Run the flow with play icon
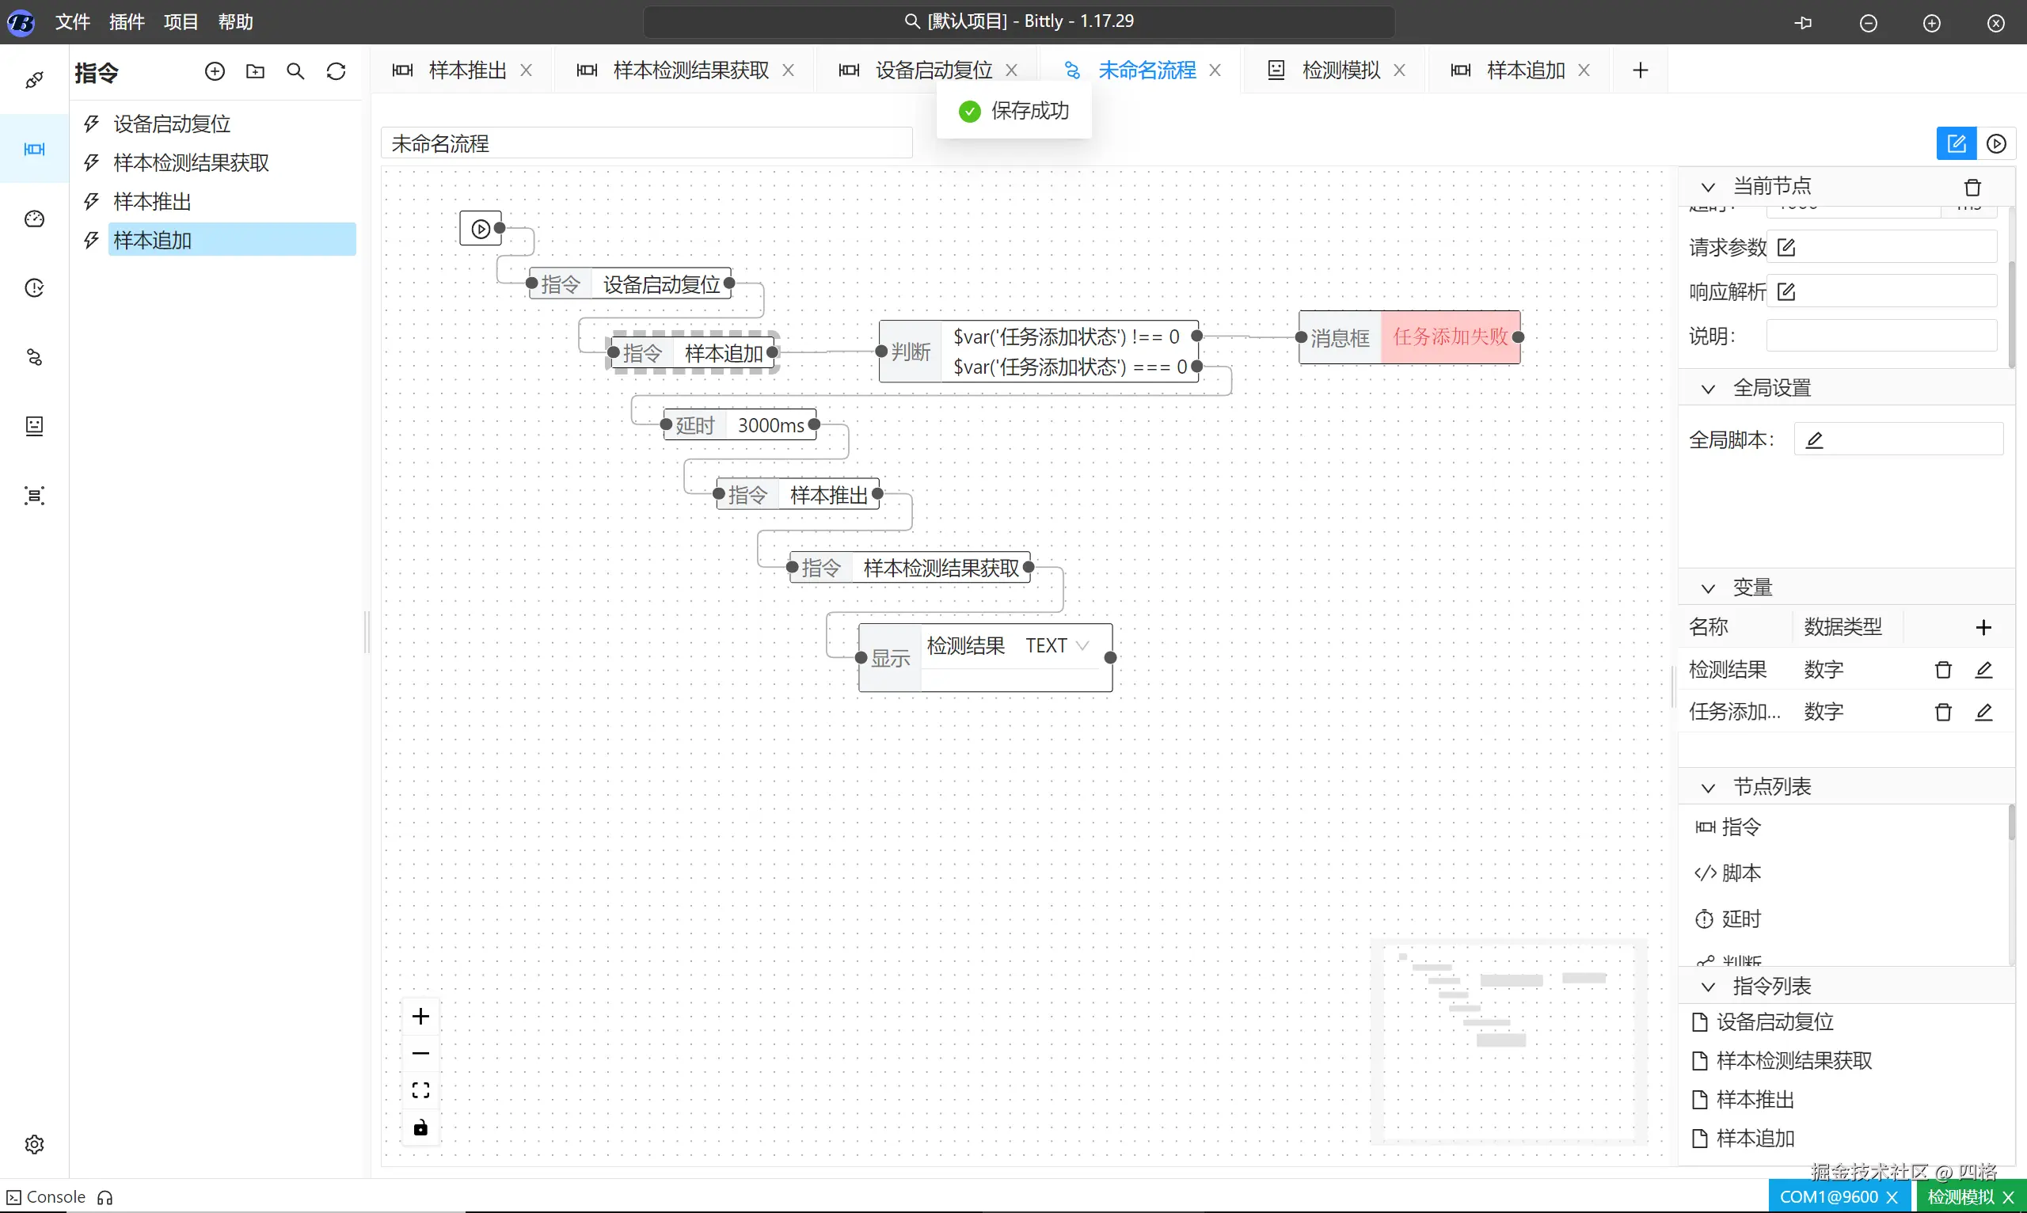Screen dimensions: 2027x1213 click(1996, 144)
